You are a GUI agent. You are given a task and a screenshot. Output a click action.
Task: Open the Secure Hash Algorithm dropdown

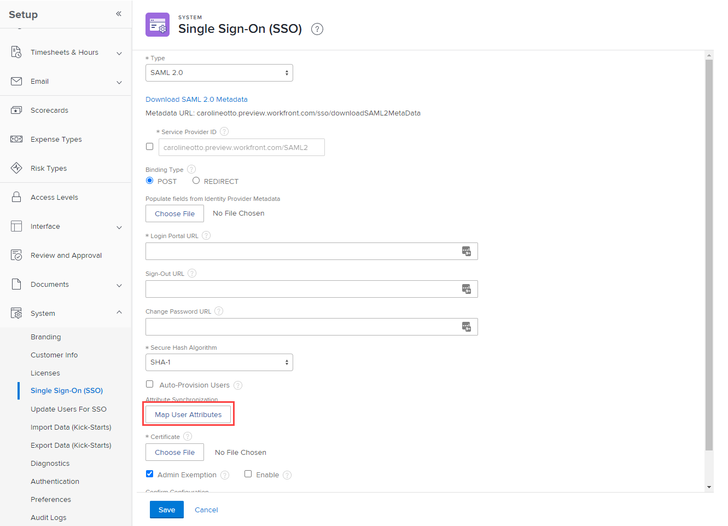click(x=219, y=362)
